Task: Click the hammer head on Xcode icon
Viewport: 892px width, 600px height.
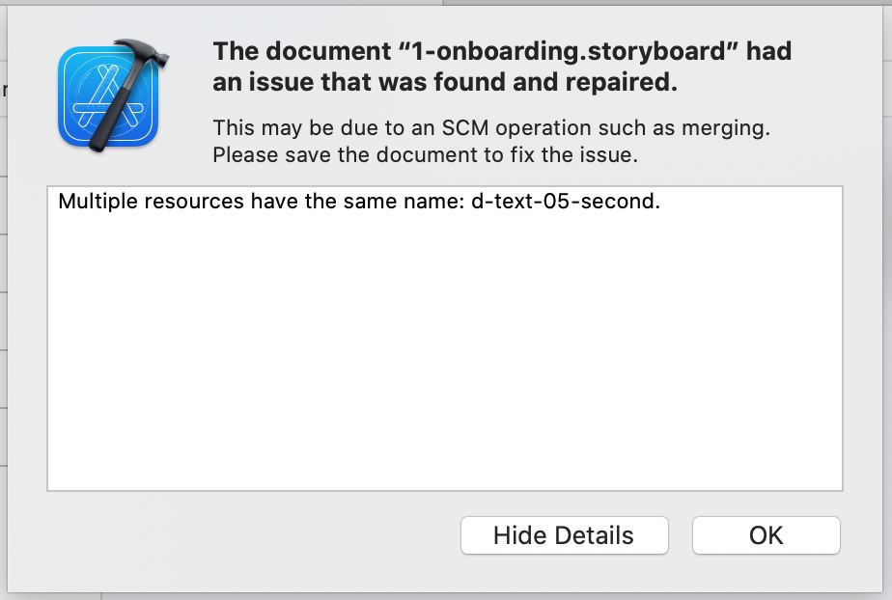Action: 141,53
